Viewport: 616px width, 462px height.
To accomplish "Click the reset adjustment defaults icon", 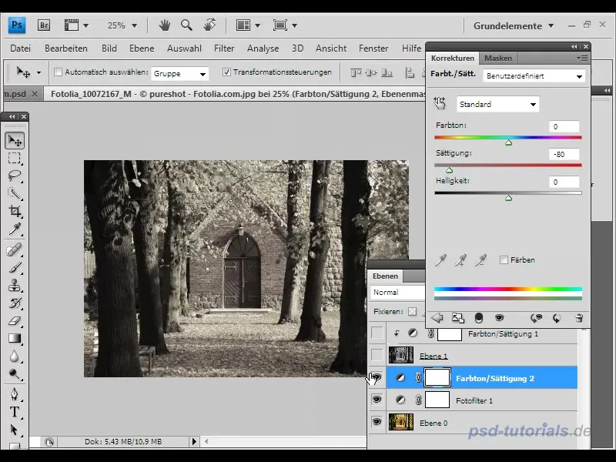I will tap(557, 318).
